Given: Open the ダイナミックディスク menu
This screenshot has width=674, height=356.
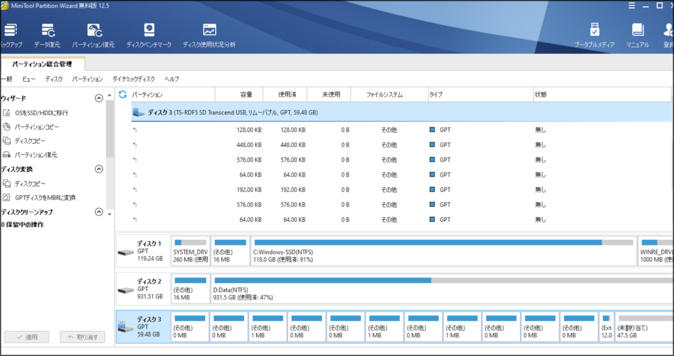Looking at the screenshot, I should click(x=134, y=79).
